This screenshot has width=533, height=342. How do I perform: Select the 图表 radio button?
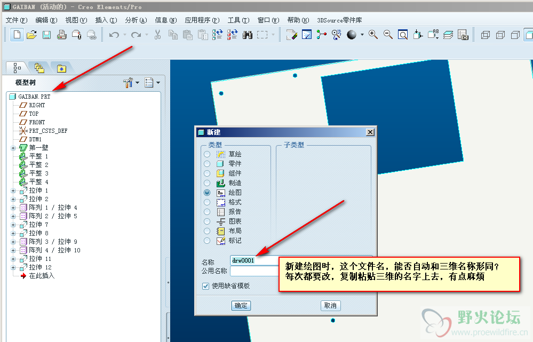[207, 221]
